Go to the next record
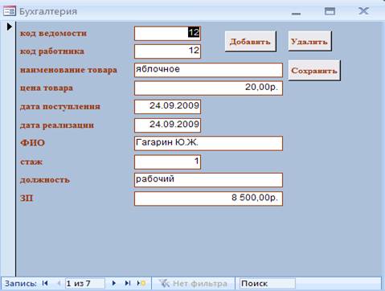Image resolution: width=385 pixels, height=291 pixels. 114,283
